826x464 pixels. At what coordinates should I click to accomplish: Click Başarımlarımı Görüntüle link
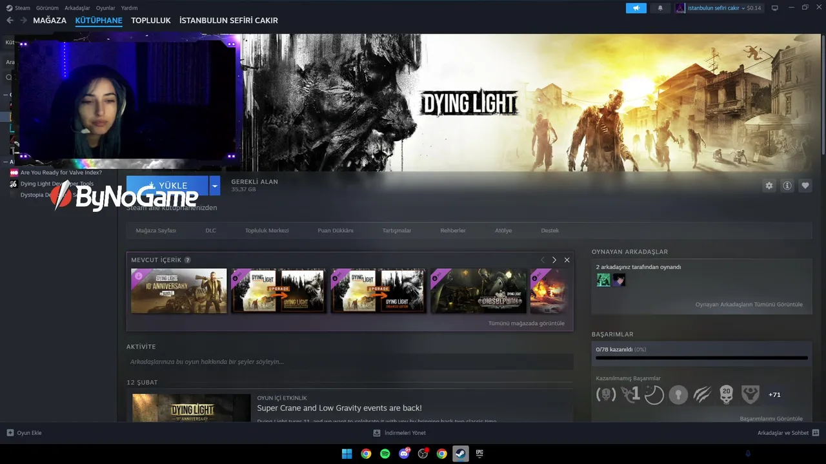click(771, 418)
